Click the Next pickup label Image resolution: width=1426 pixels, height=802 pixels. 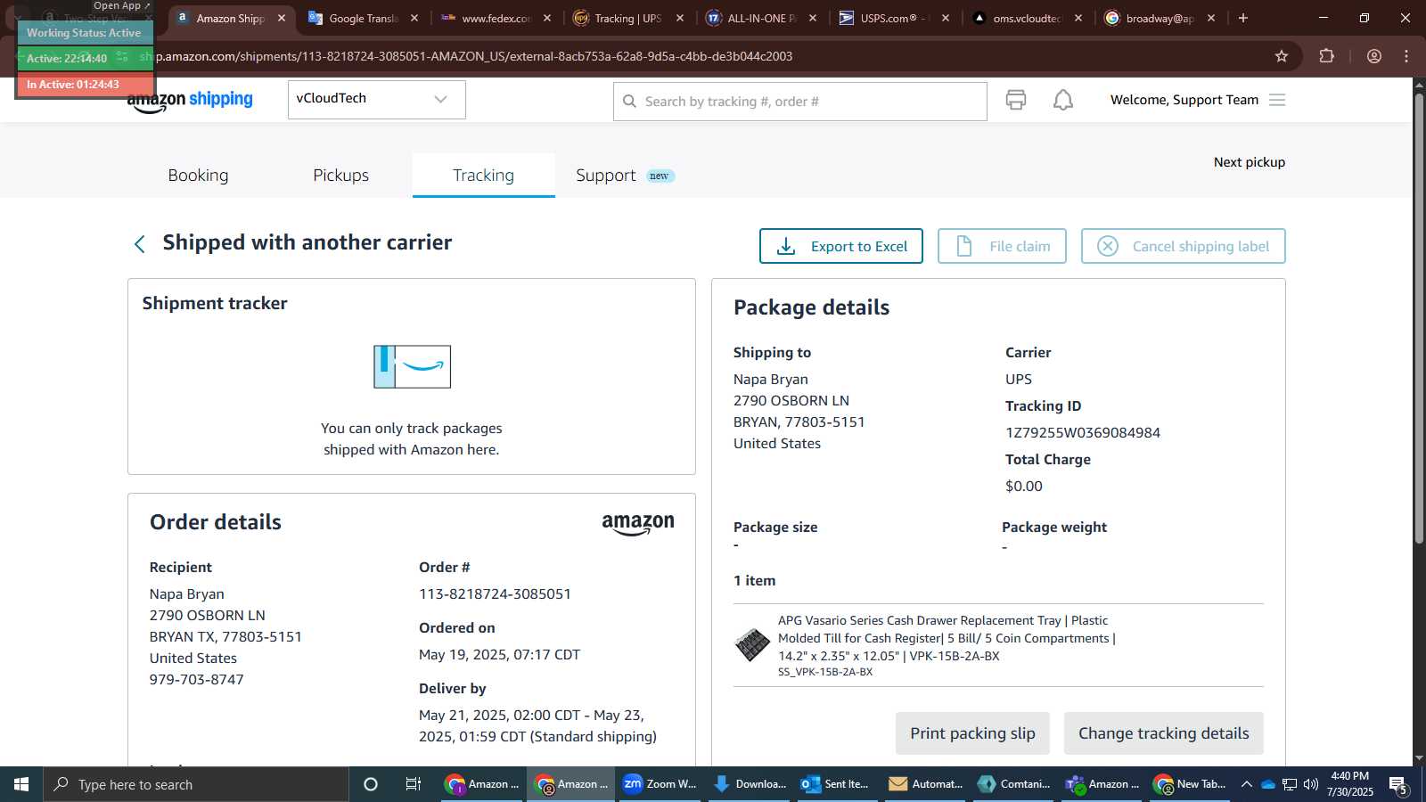pyautogui.click(x=1250, y=162)
